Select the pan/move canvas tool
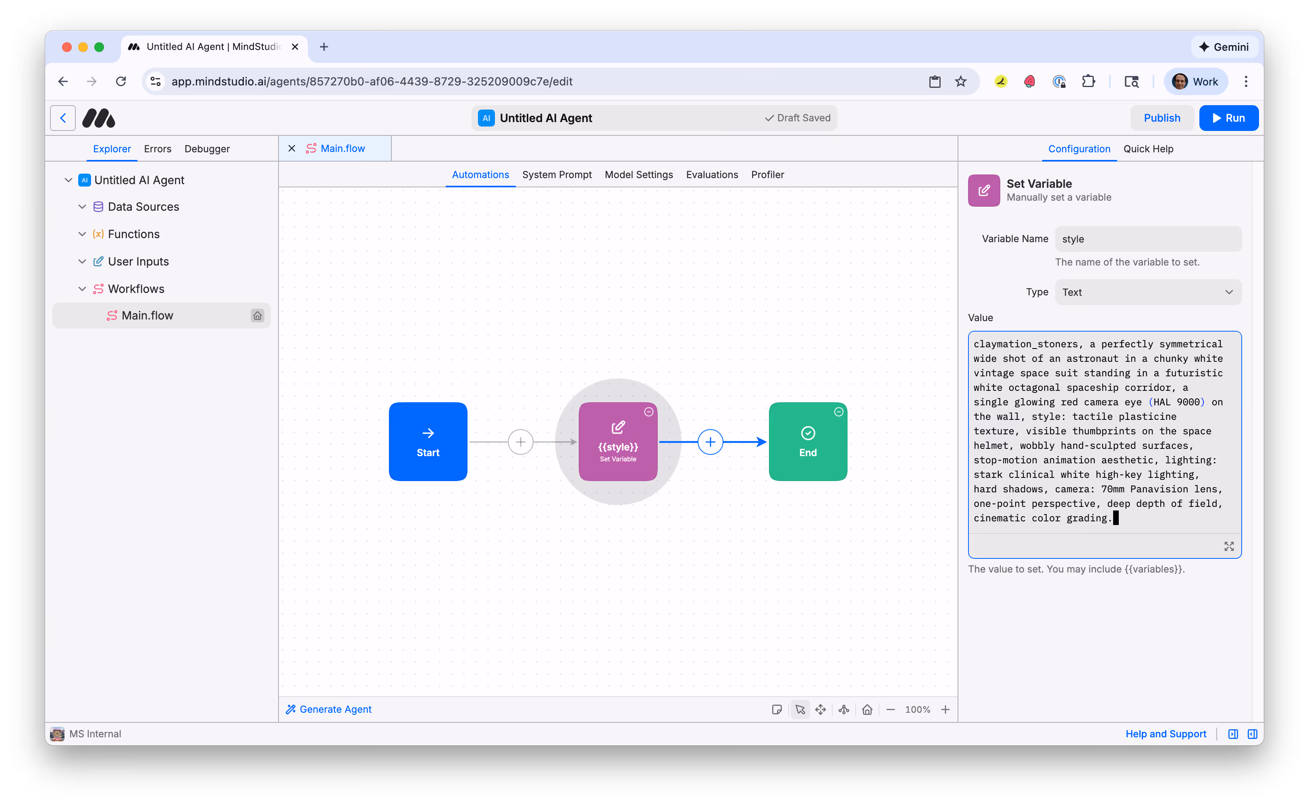1309x805 pixels. pyautogui.click(x=820, y=709)
